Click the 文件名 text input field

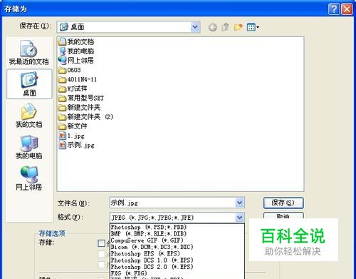click(172, 203)
